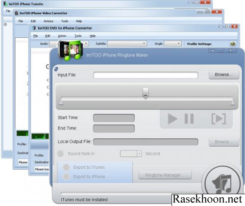Open Help menu in iPhone Video Converter
This screenshot has height=206, width=245.
pos(79,21)
